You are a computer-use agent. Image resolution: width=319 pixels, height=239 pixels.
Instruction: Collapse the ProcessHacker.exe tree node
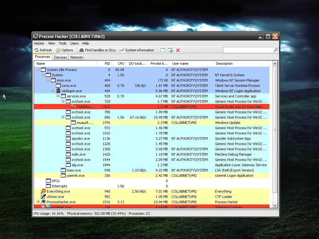[38, 202]
